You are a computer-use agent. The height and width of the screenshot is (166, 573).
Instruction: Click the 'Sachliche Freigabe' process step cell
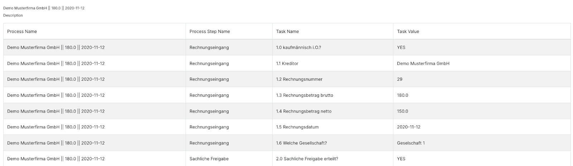click(x=229, y=158)
